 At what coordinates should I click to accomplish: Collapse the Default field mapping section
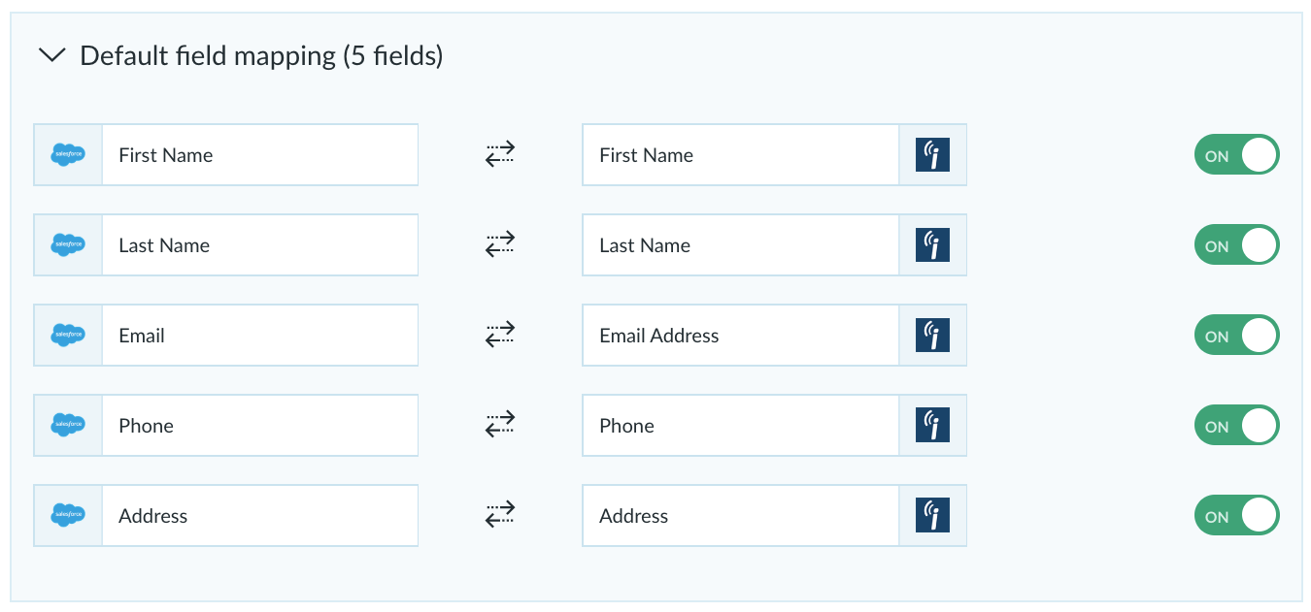50,56
